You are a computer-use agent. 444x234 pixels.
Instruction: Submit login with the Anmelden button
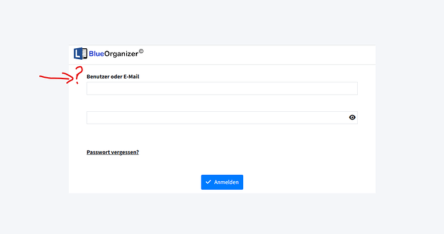222,182
